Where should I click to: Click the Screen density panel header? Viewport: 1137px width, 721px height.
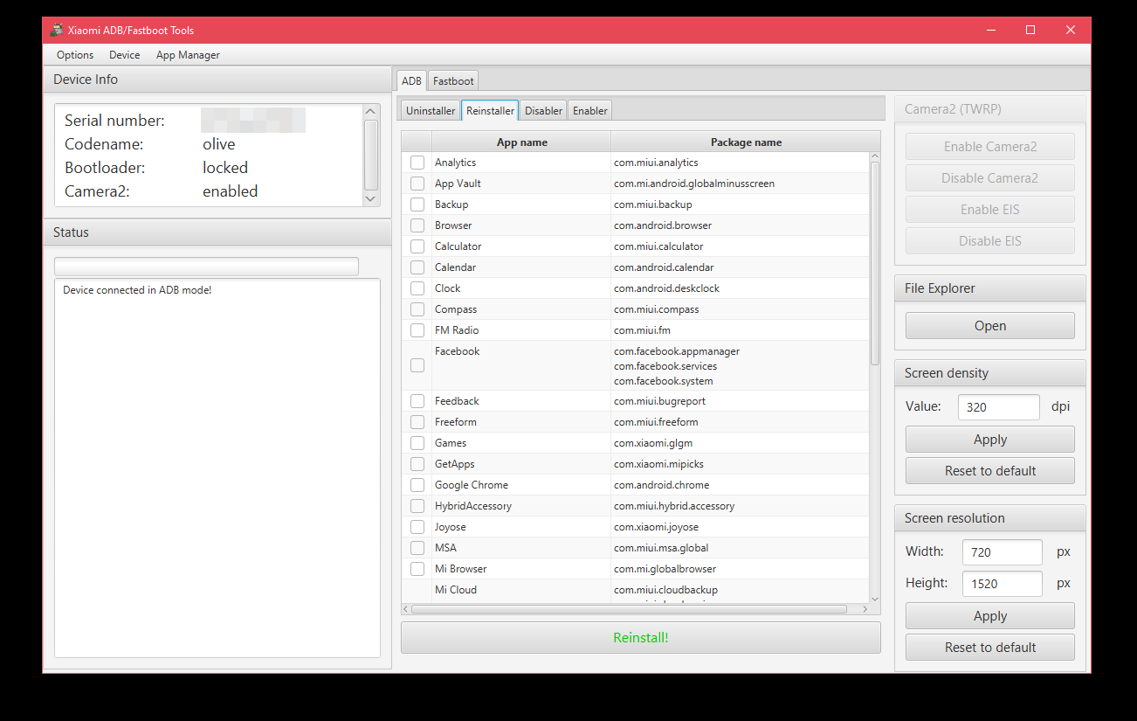click(990, 373)
